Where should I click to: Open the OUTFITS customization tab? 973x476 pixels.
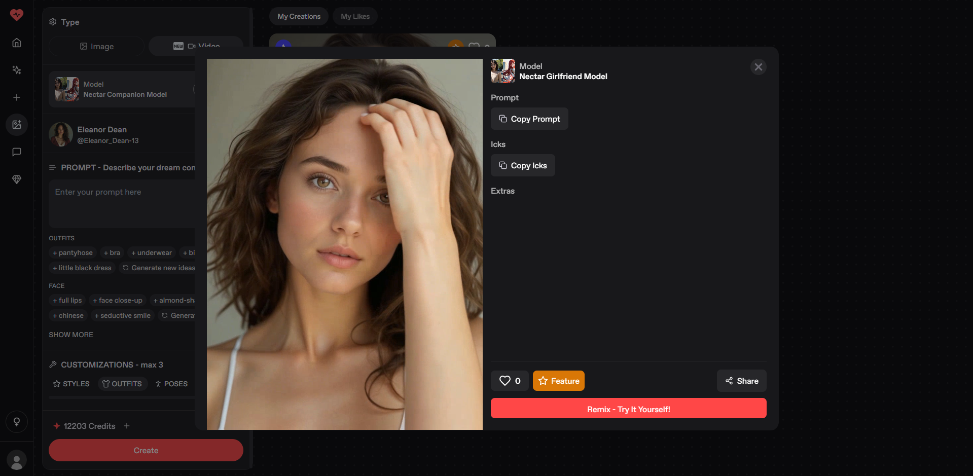pos(122,384)
